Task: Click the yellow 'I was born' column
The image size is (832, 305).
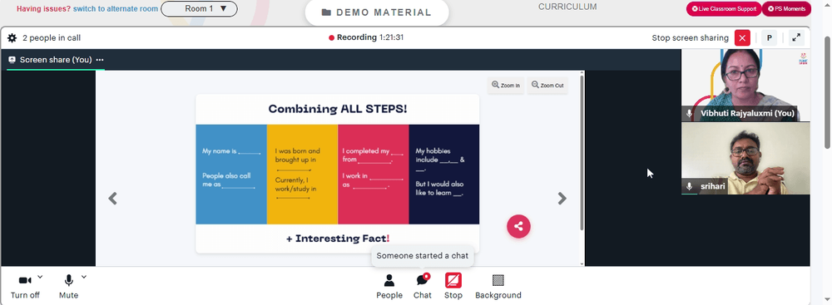Action: [303, 174]
